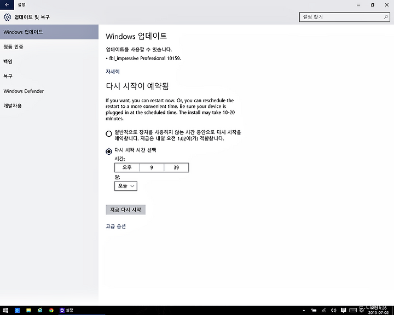Focus the 설정 찾기 search field

click(x=345, y=17)
